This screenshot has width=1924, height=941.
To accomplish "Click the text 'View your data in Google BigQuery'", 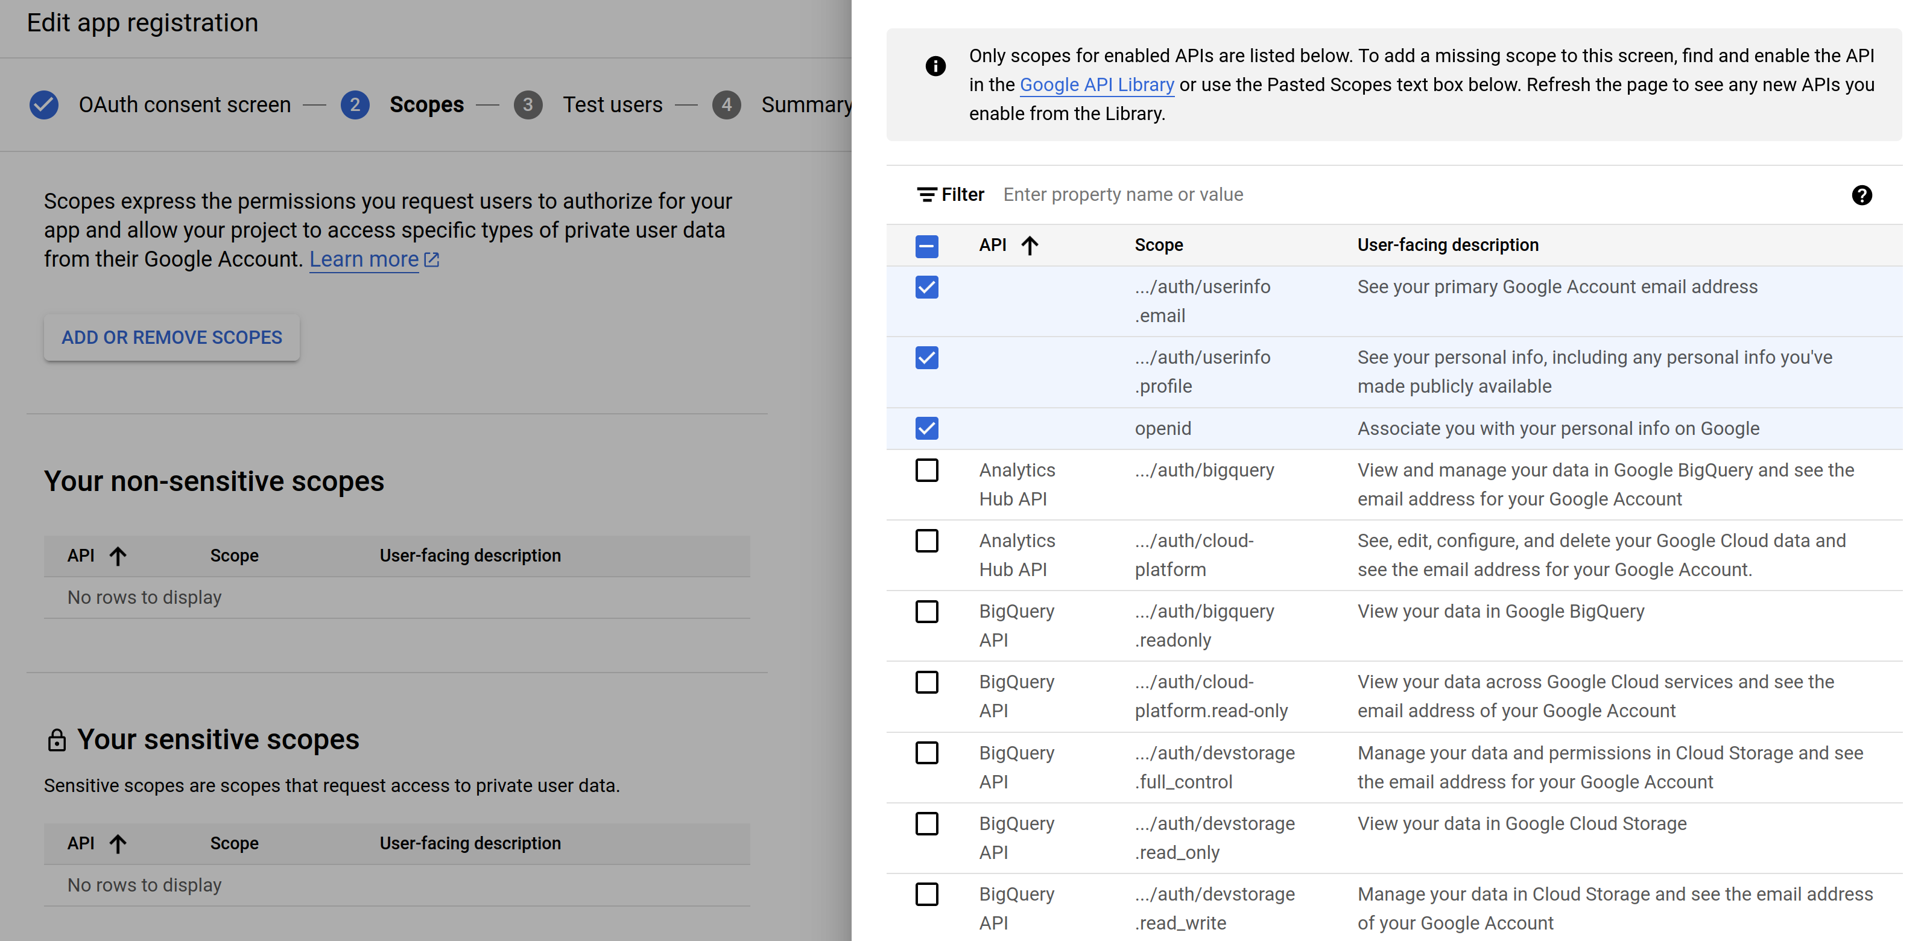I will pos(1501,611).
